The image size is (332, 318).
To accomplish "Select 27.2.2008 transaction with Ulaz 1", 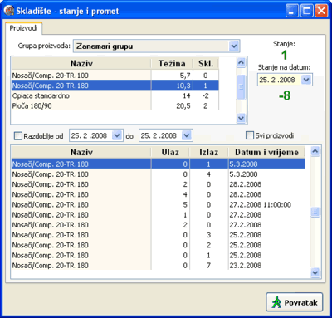I will point(158,215).
